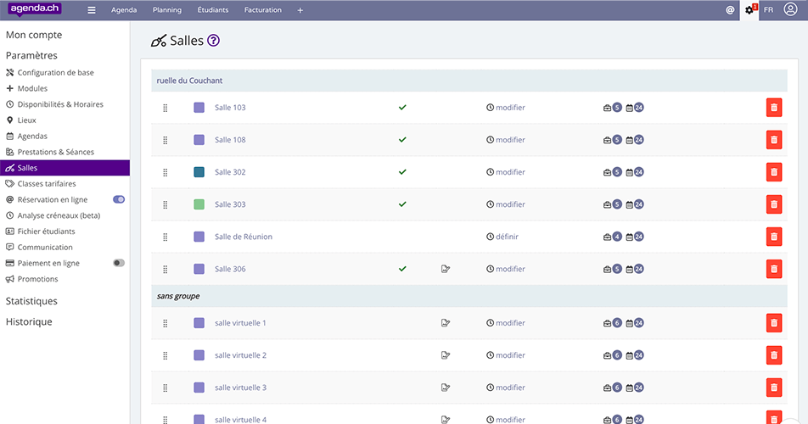Enable the Paiement en ligne toggle
The height and width of the screenshot is (424, 808).
click(119, 263)
